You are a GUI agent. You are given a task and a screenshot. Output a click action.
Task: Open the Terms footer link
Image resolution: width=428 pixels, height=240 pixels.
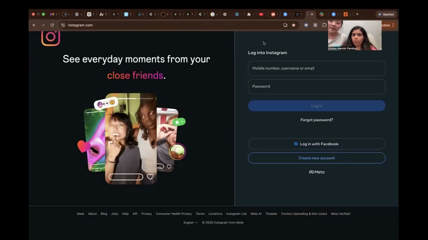coord(200,214)
